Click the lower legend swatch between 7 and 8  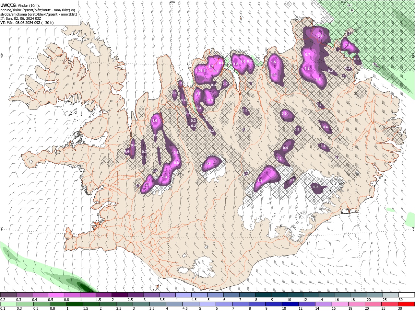[x=241, y=304]
